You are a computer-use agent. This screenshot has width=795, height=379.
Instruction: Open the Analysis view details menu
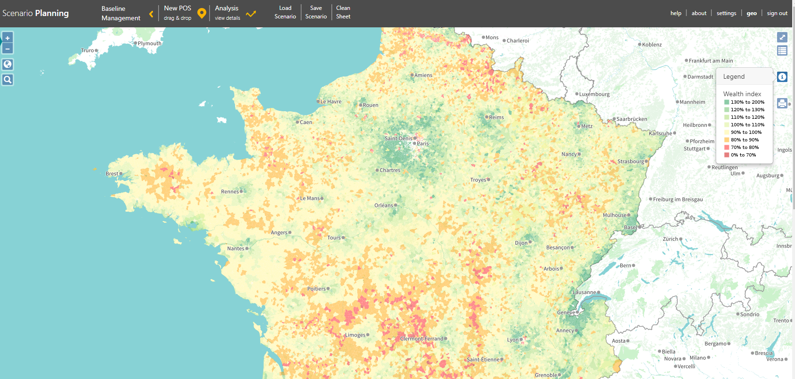(228, 13)
